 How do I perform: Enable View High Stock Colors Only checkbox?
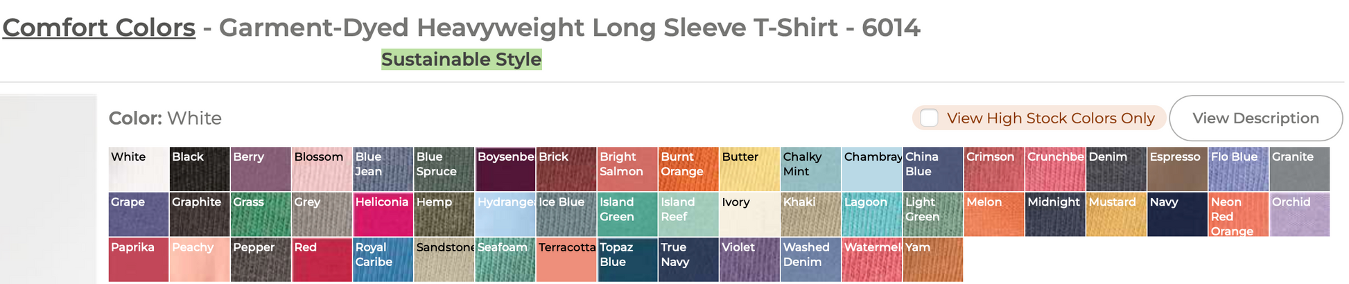[929, 118]
